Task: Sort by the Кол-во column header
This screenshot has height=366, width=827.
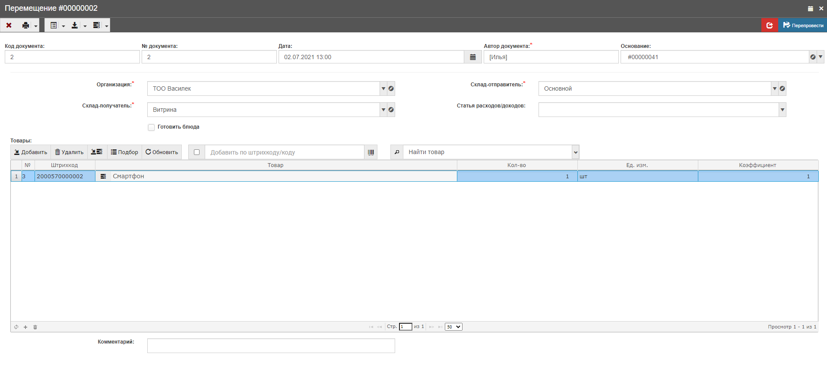Action: 516,165
